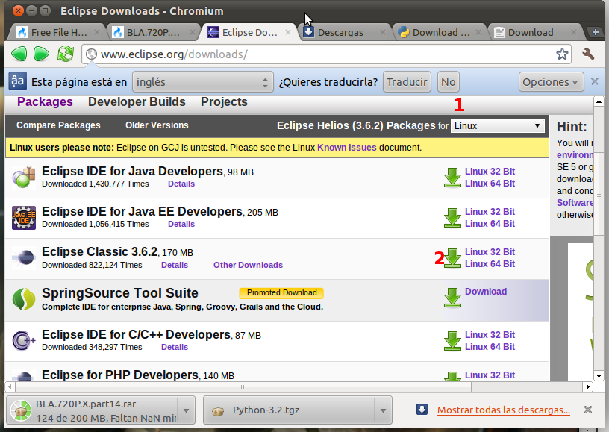
Task: Click the Eclipse C/C++ Developers package icon
Action: 24,340
